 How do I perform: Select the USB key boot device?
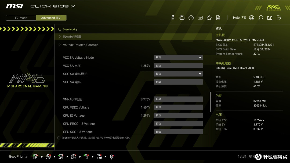86,157
